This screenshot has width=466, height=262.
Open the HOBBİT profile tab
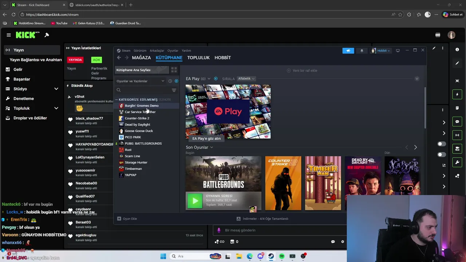pos(223,57)
